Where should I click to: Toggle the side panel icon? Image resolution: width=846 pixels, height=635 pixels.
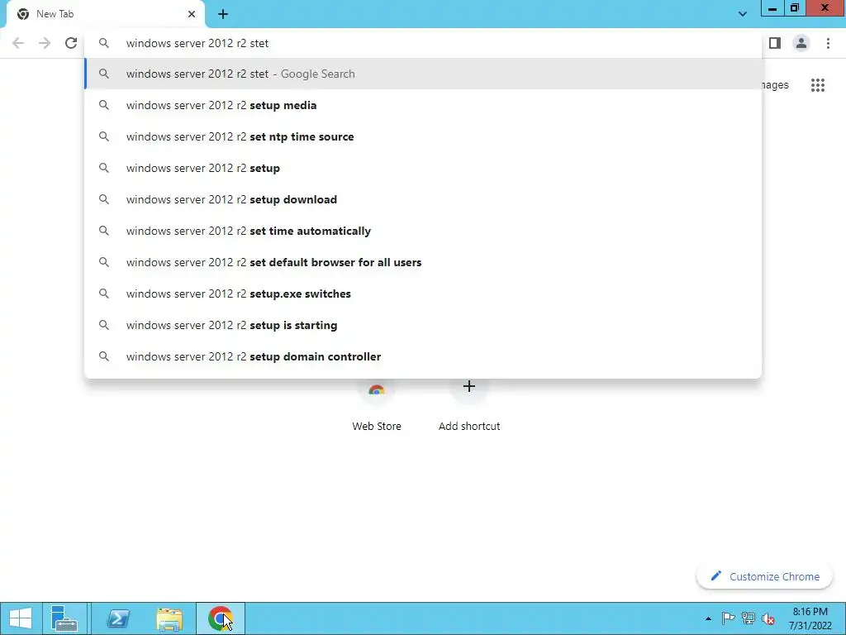775,43
